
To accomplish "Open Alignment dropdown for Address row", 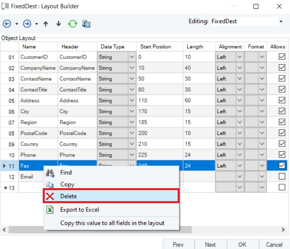I will point(239,100).
